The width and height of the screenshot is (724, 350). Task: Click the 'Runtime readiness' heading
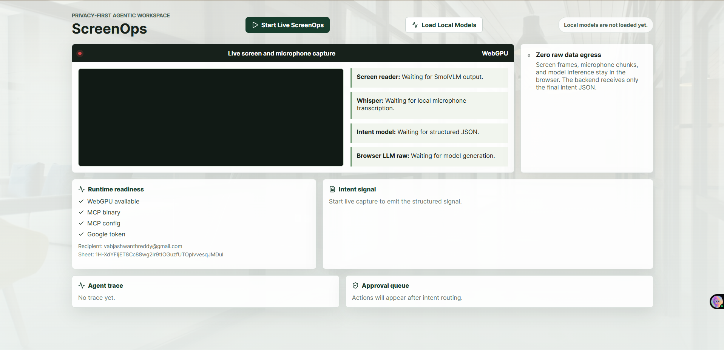[116, 189]
